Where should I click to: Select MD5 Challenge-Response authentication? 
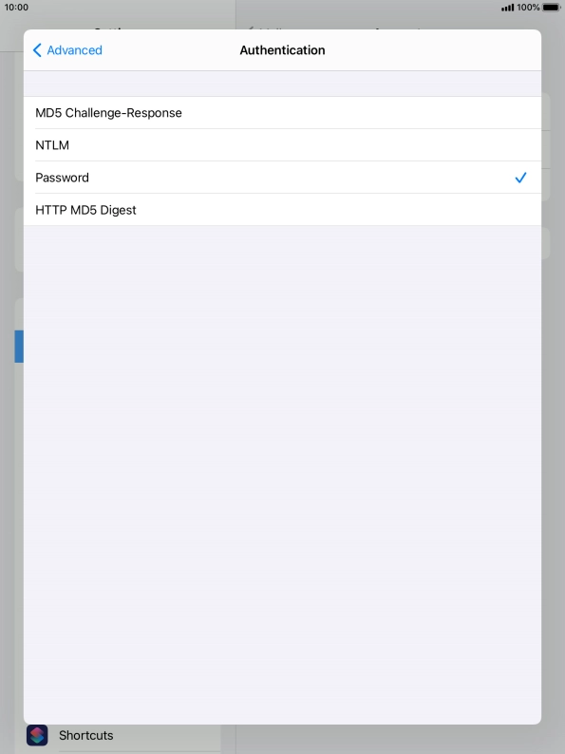coord(282,112)
